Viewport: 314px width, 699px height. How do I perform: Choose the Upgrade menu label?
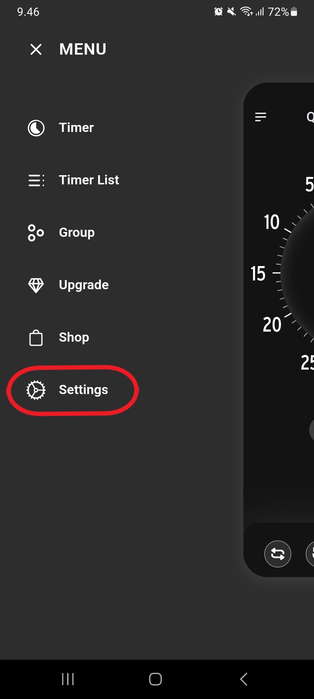pyautogui.click(x=84, y=285)
